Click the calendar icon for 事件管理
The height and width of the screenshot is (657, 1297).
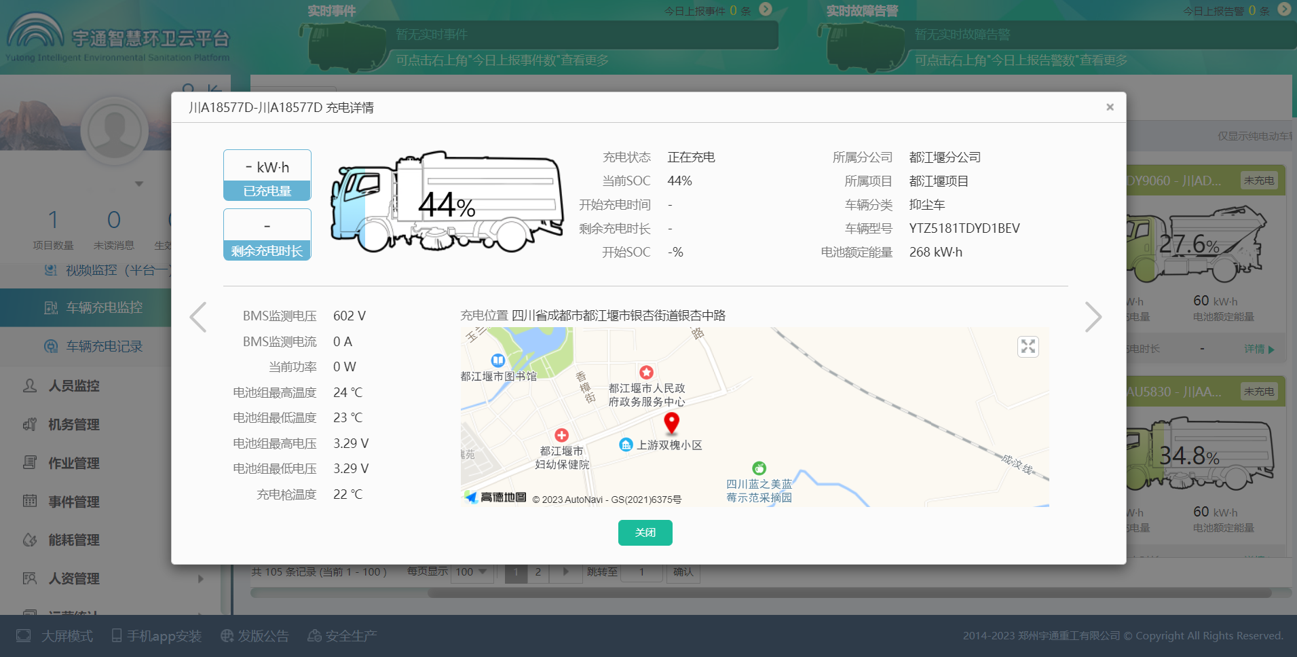[x=30, y=502]
